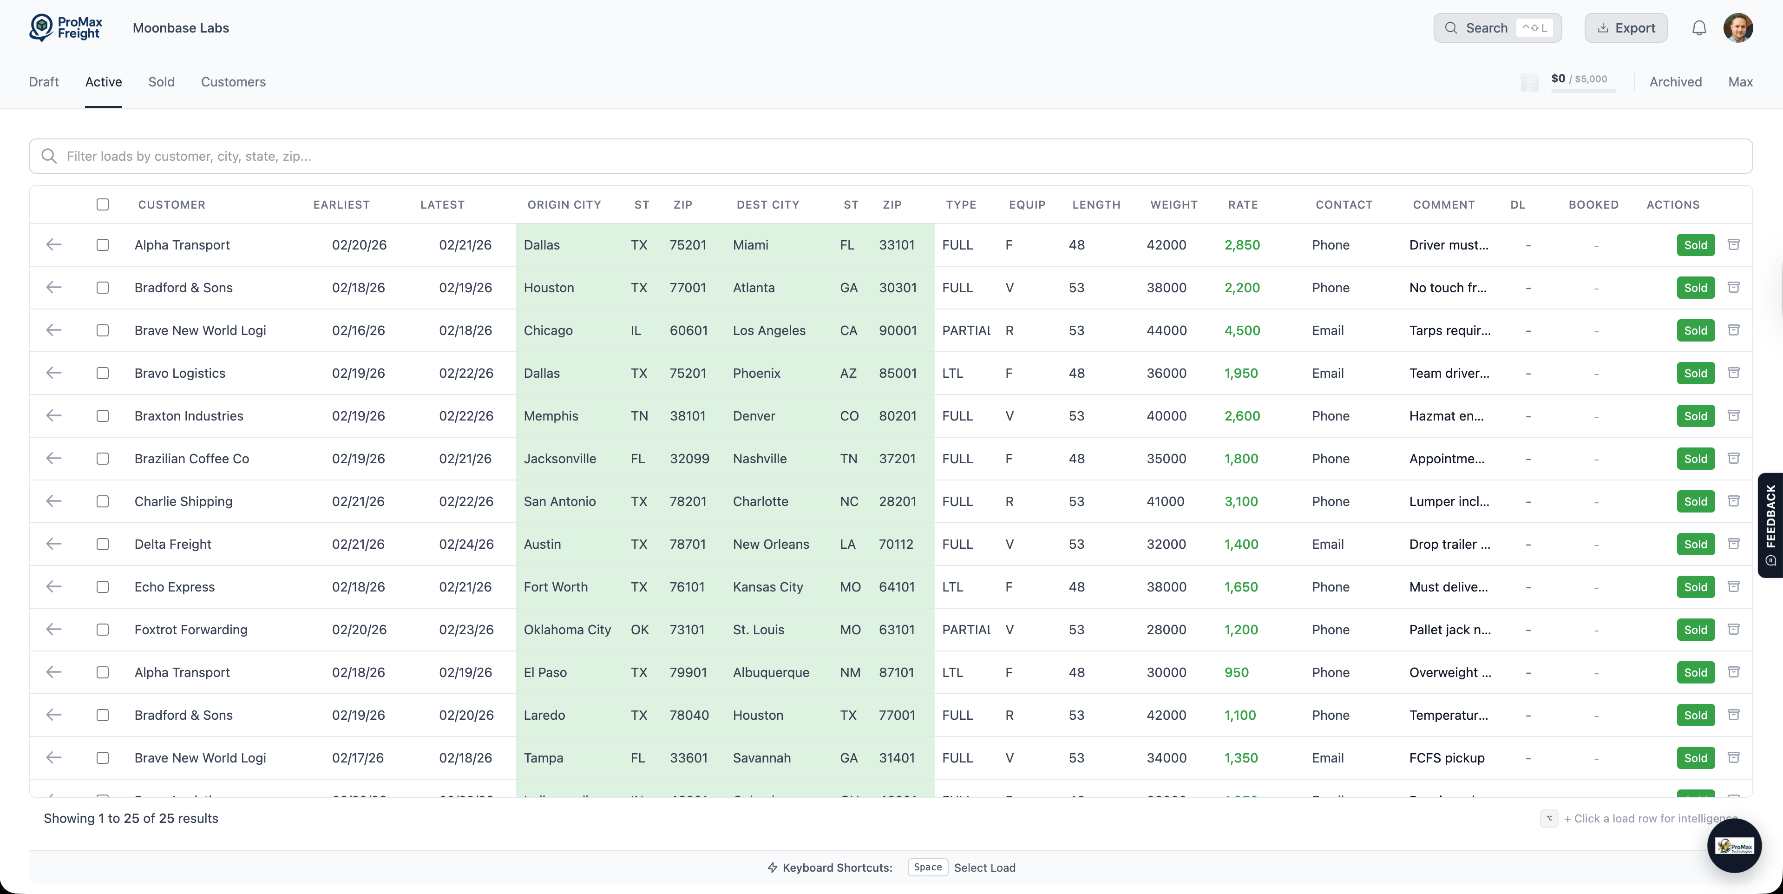Check the Delta Freight row checkbox
Image resolution: width=1783 pixels, height=894 pixels.
coord(103,544)
